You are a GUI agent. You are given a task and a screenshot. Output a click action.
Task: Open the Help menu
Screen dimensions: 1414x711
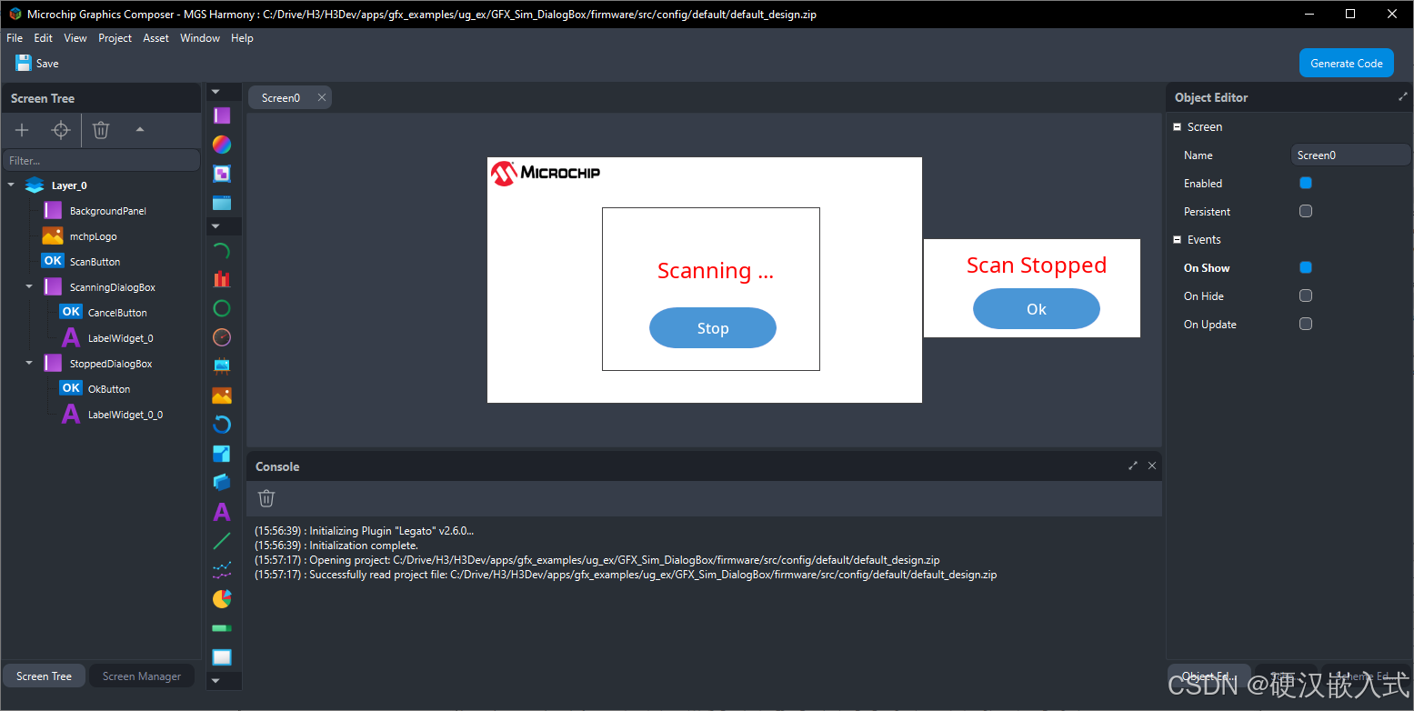pyautogui.click(x=242, y=38)
